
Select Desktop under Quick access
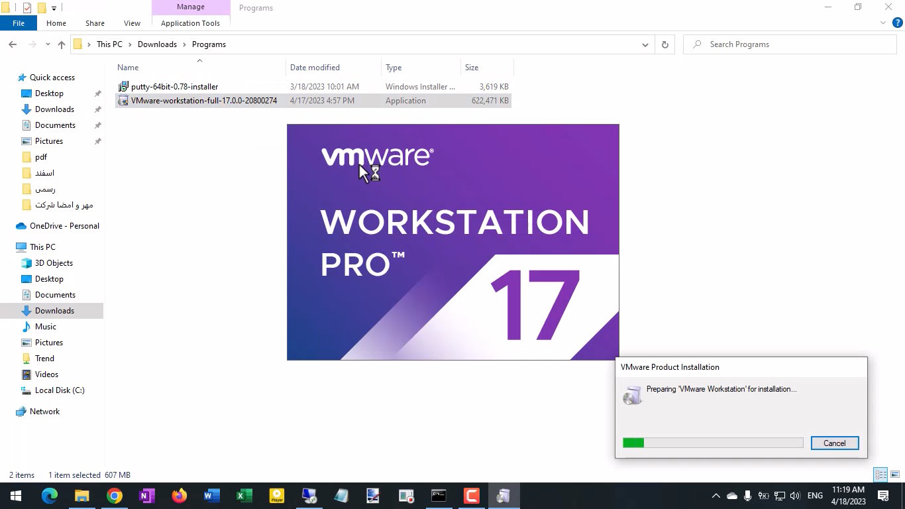(x=49, y=93)
